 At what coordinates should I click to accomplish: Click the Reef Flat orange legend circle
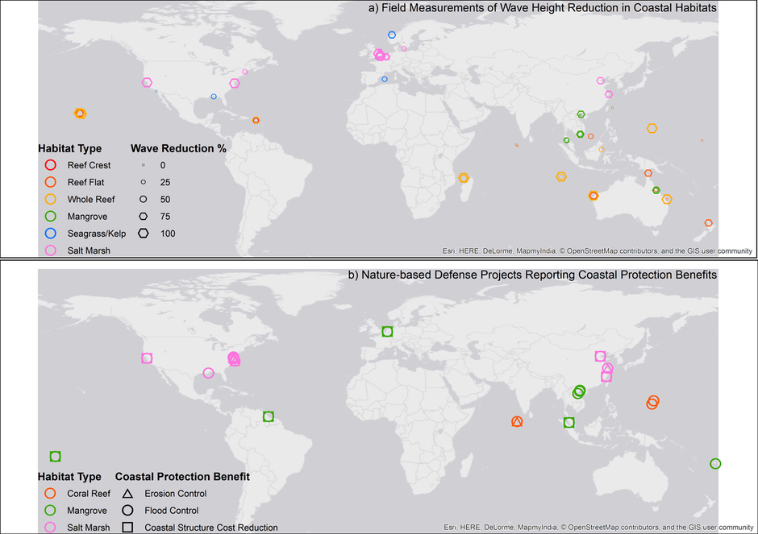[50, 182]
